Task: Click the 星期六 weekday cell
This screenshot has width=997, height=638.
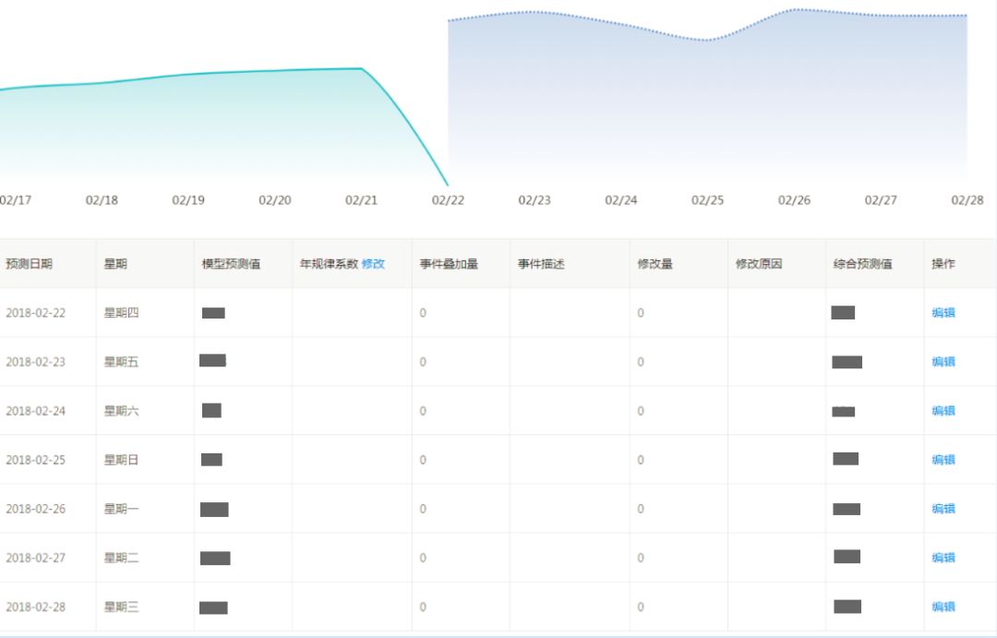Action: point(121,411)
